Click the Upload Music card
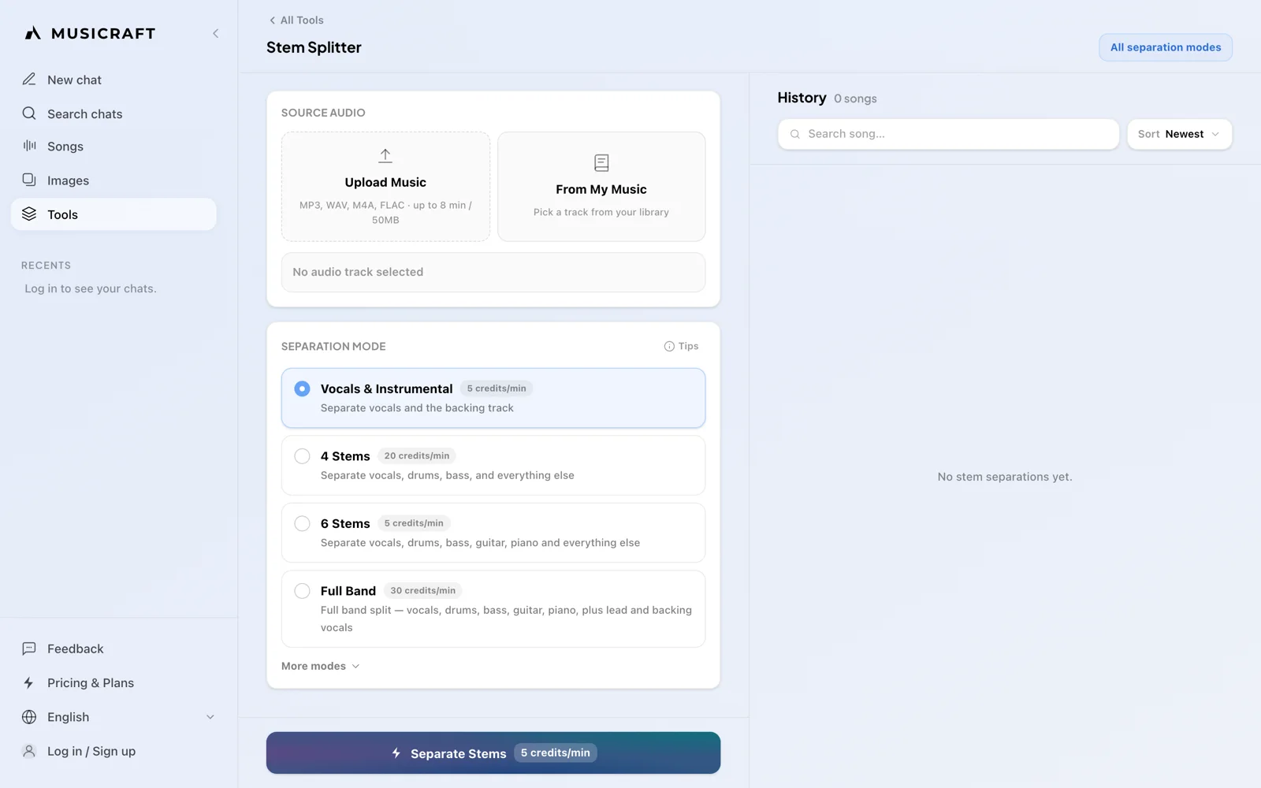 tap(385, 187)
